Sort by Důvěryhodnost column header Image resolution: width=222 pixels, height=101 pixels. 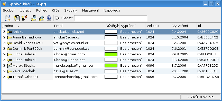coord(112,26)
